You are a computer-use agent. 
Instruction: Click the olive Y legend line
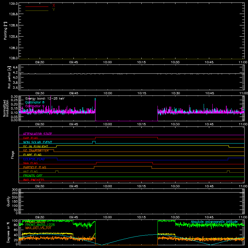coord(37,11)
